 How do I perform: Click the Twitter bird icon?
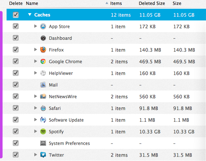pyautogui.click(x=43, y=155)
